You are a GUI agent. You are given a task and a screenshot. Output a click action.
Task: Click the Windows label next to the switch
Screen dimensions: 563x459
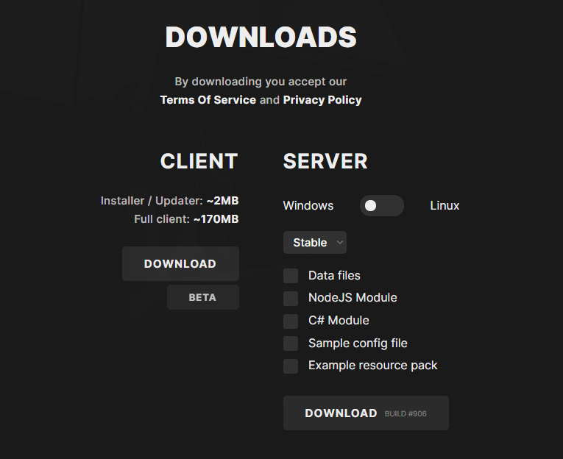coord(308,206)
